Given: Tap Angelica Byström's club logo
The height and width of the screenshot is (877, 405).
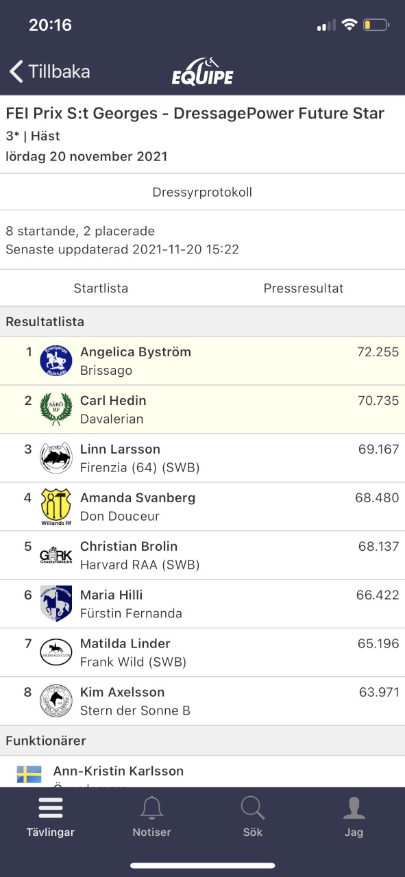Looking at the screenshot, I should click(56, 360).
